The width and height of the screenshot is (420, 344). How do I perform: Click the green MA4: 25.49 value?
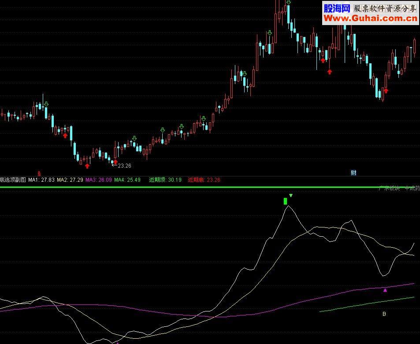click(x=127, y=180)
